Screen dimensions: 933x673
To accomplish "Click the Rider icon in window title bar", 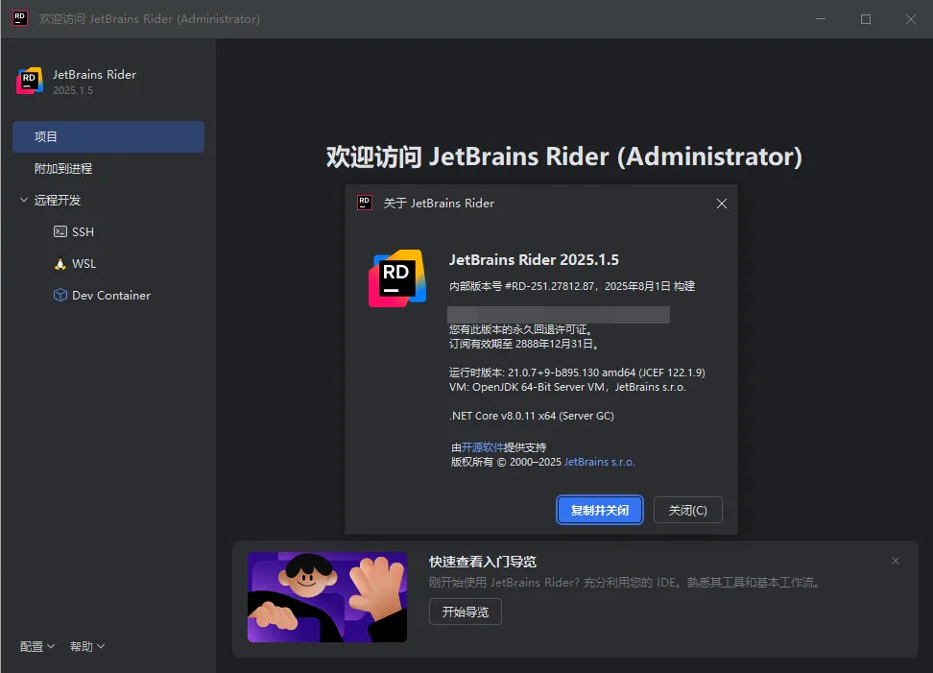I will coord(19,19).
